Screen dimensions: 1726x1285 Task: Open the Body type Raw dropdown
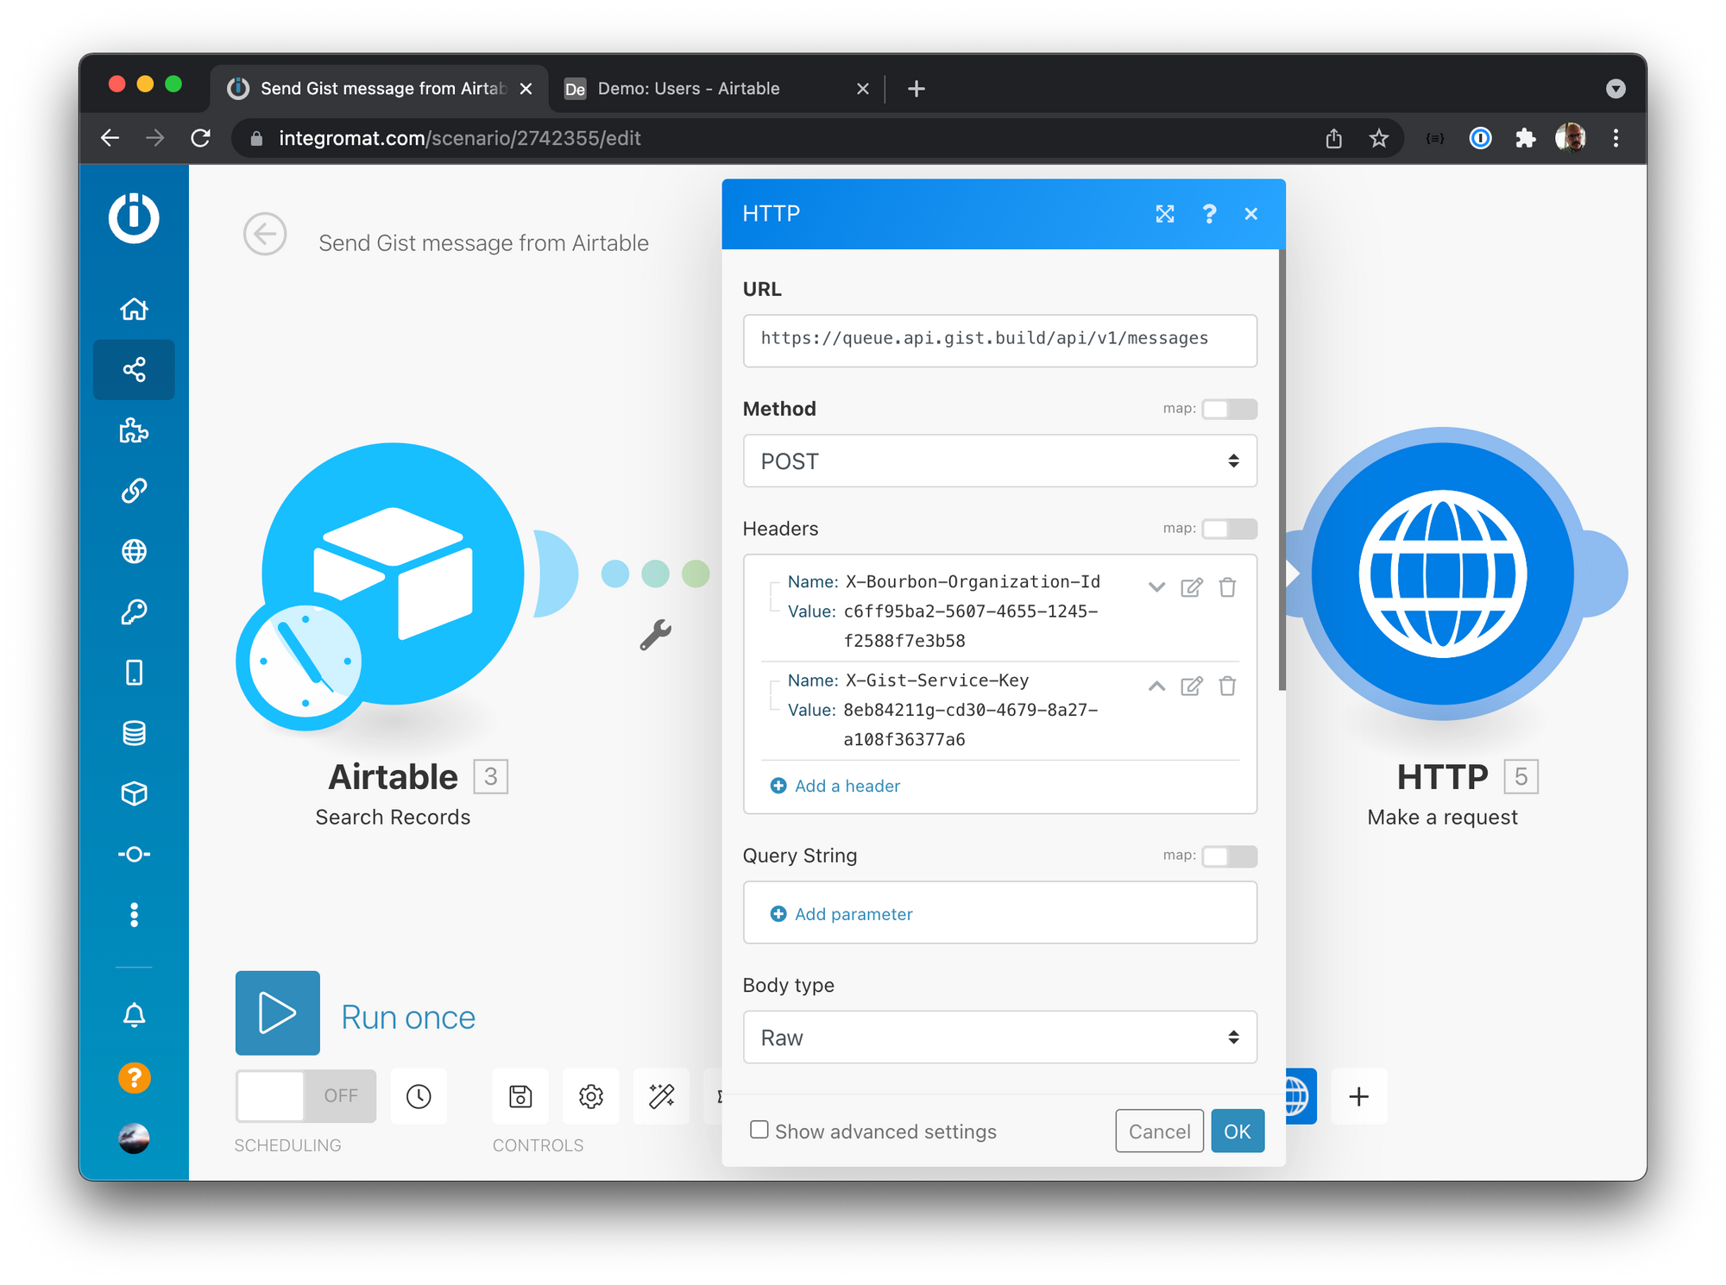point(999,1037)
